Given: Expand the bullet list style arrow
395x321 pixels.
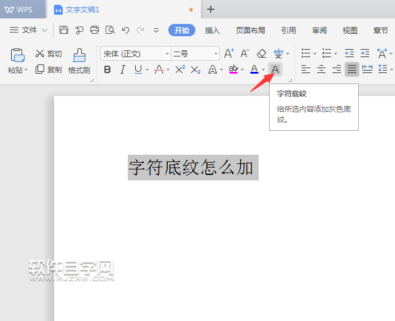Looking at the screenshot, I should 315,53.
